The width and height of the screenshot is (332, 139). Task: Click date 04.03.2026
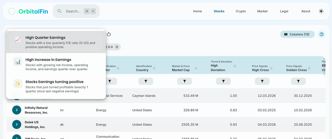point(266,124)
